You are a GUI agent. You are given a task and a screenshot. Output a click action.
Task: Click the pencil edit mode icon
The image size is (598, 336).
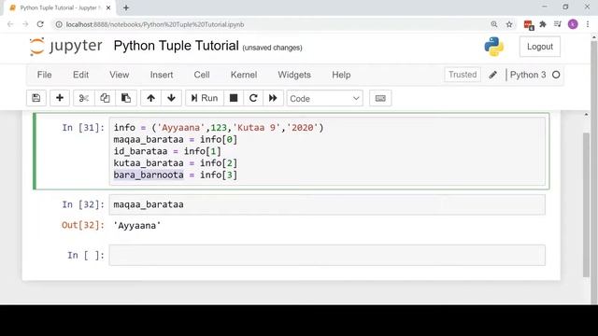[x=492, y=75]
